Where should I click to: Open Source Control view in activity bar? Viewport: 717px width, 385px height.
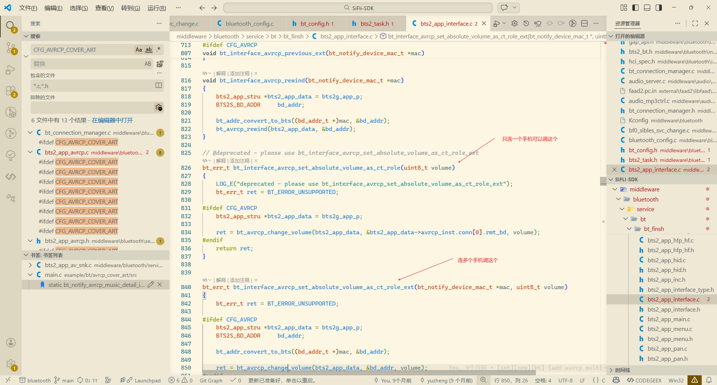click(x=11, y=48)
